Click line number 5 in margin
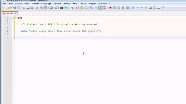Viewport: 186px width, 104px height. [8, 31]
